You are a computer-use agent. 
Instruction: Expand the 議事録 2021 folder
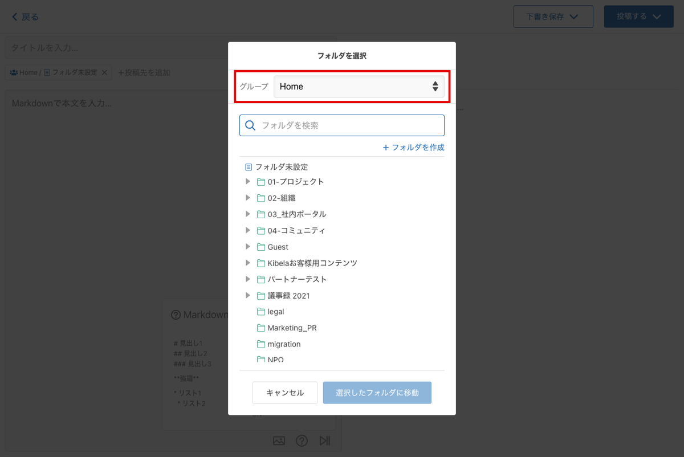pyautogui.click(x=248, y=296)
